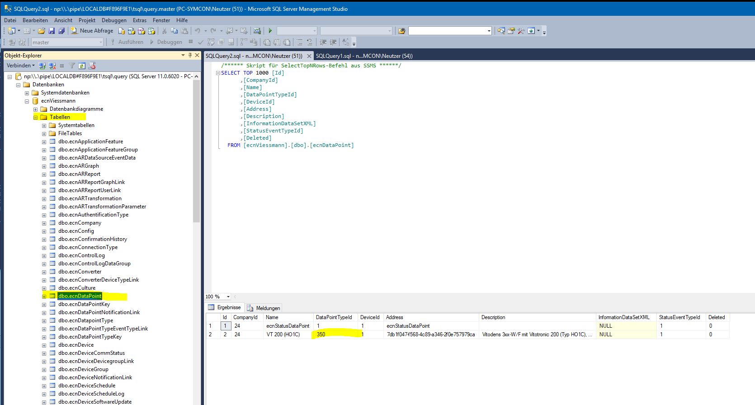The image size is (755, 405).
Task: Click the green Start play icon
Action: pos(270,31)
